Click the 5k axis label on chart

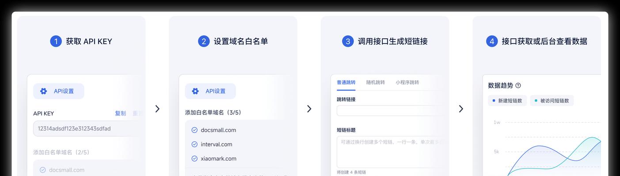tap(496, 152)
